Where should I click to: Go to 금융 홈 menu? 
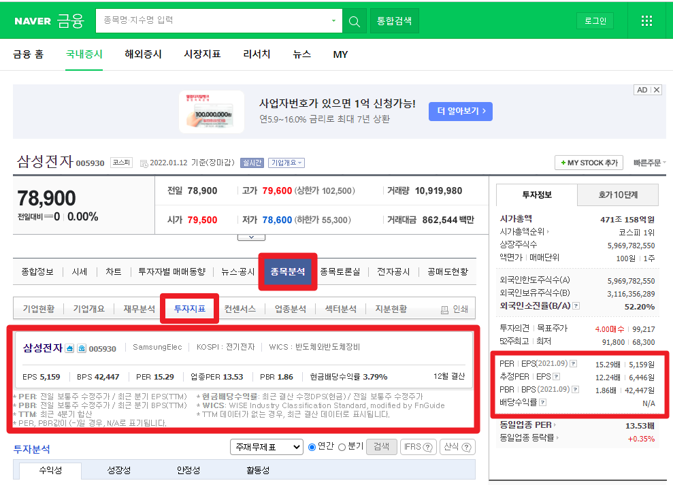pos(29,54)
